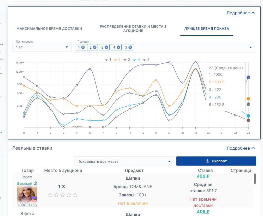Click info icon next to Высокий label
This screenshot has width=263, height=216.
(x=35, y=183)
